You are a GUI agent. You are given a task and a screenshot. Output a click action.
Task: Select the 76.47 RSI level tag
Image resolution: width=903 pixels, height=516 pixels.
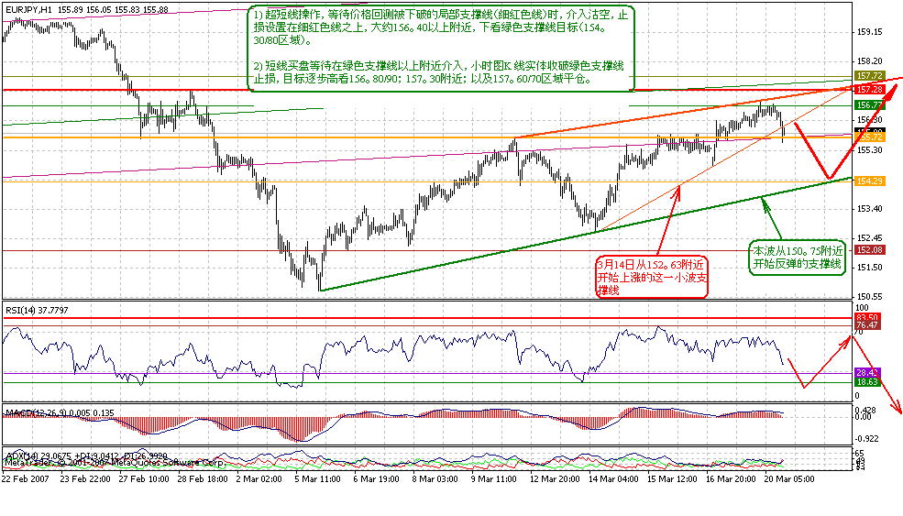point(866,325)
